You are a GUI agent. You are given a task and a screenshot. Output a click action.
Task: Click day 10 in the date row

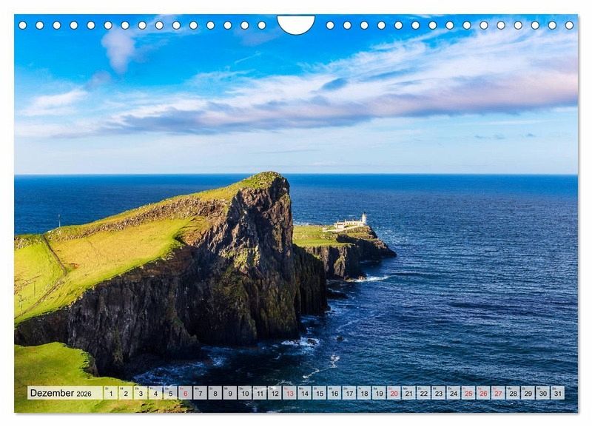click(x=244, y=394)
